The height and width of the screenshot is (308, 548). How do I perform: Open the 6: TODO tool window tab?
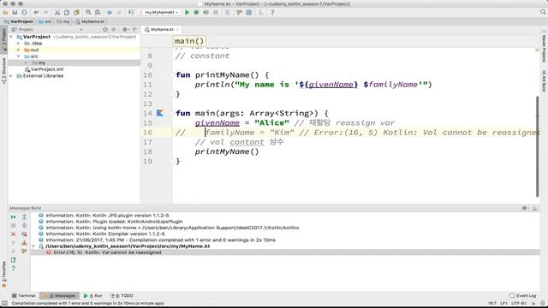point(122,296)
